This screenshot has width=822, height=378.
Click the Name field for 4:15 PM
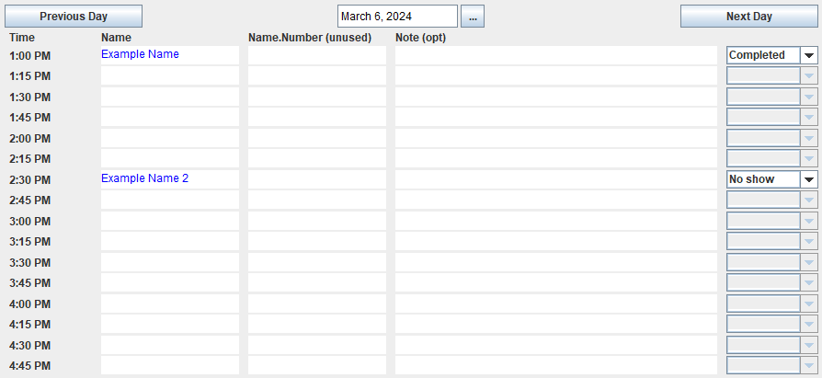tap(170, 324)
